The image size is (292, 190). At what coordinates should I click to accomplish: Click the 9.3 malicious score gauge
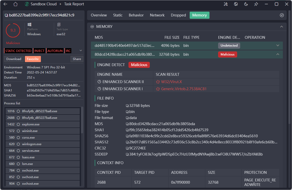coord(13,30)
